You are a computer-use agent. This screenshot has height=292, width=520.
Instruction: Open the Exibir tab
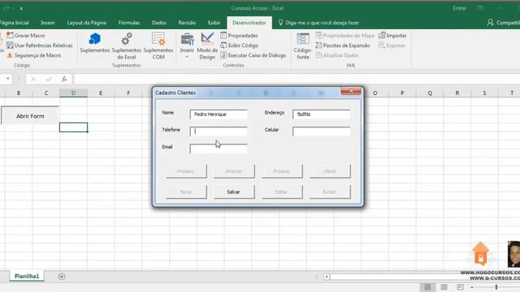pyautogui.click(x=214, y=23)
